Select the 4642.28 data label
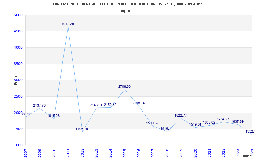 pos(68,24)
